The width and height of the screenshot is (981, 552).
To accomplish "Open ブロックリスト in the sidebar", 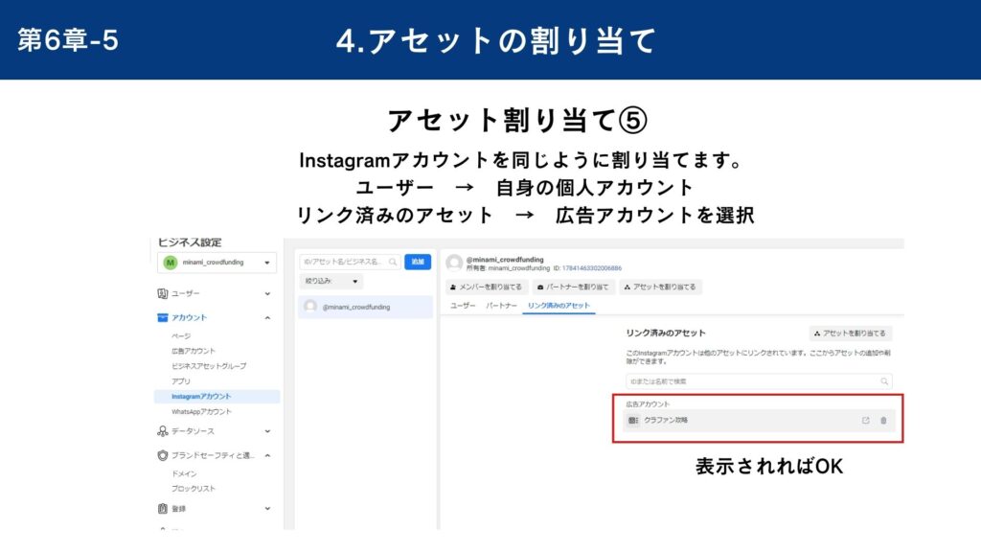I will click(194, 489).
